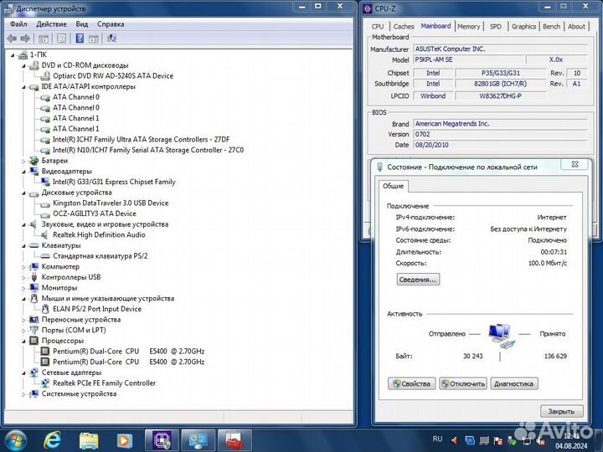The width and height of the screenshot is (603, 452).
Task: Select the 1-ПК computer root node icon
Action: pyautogui.click(x=23, y=54)
